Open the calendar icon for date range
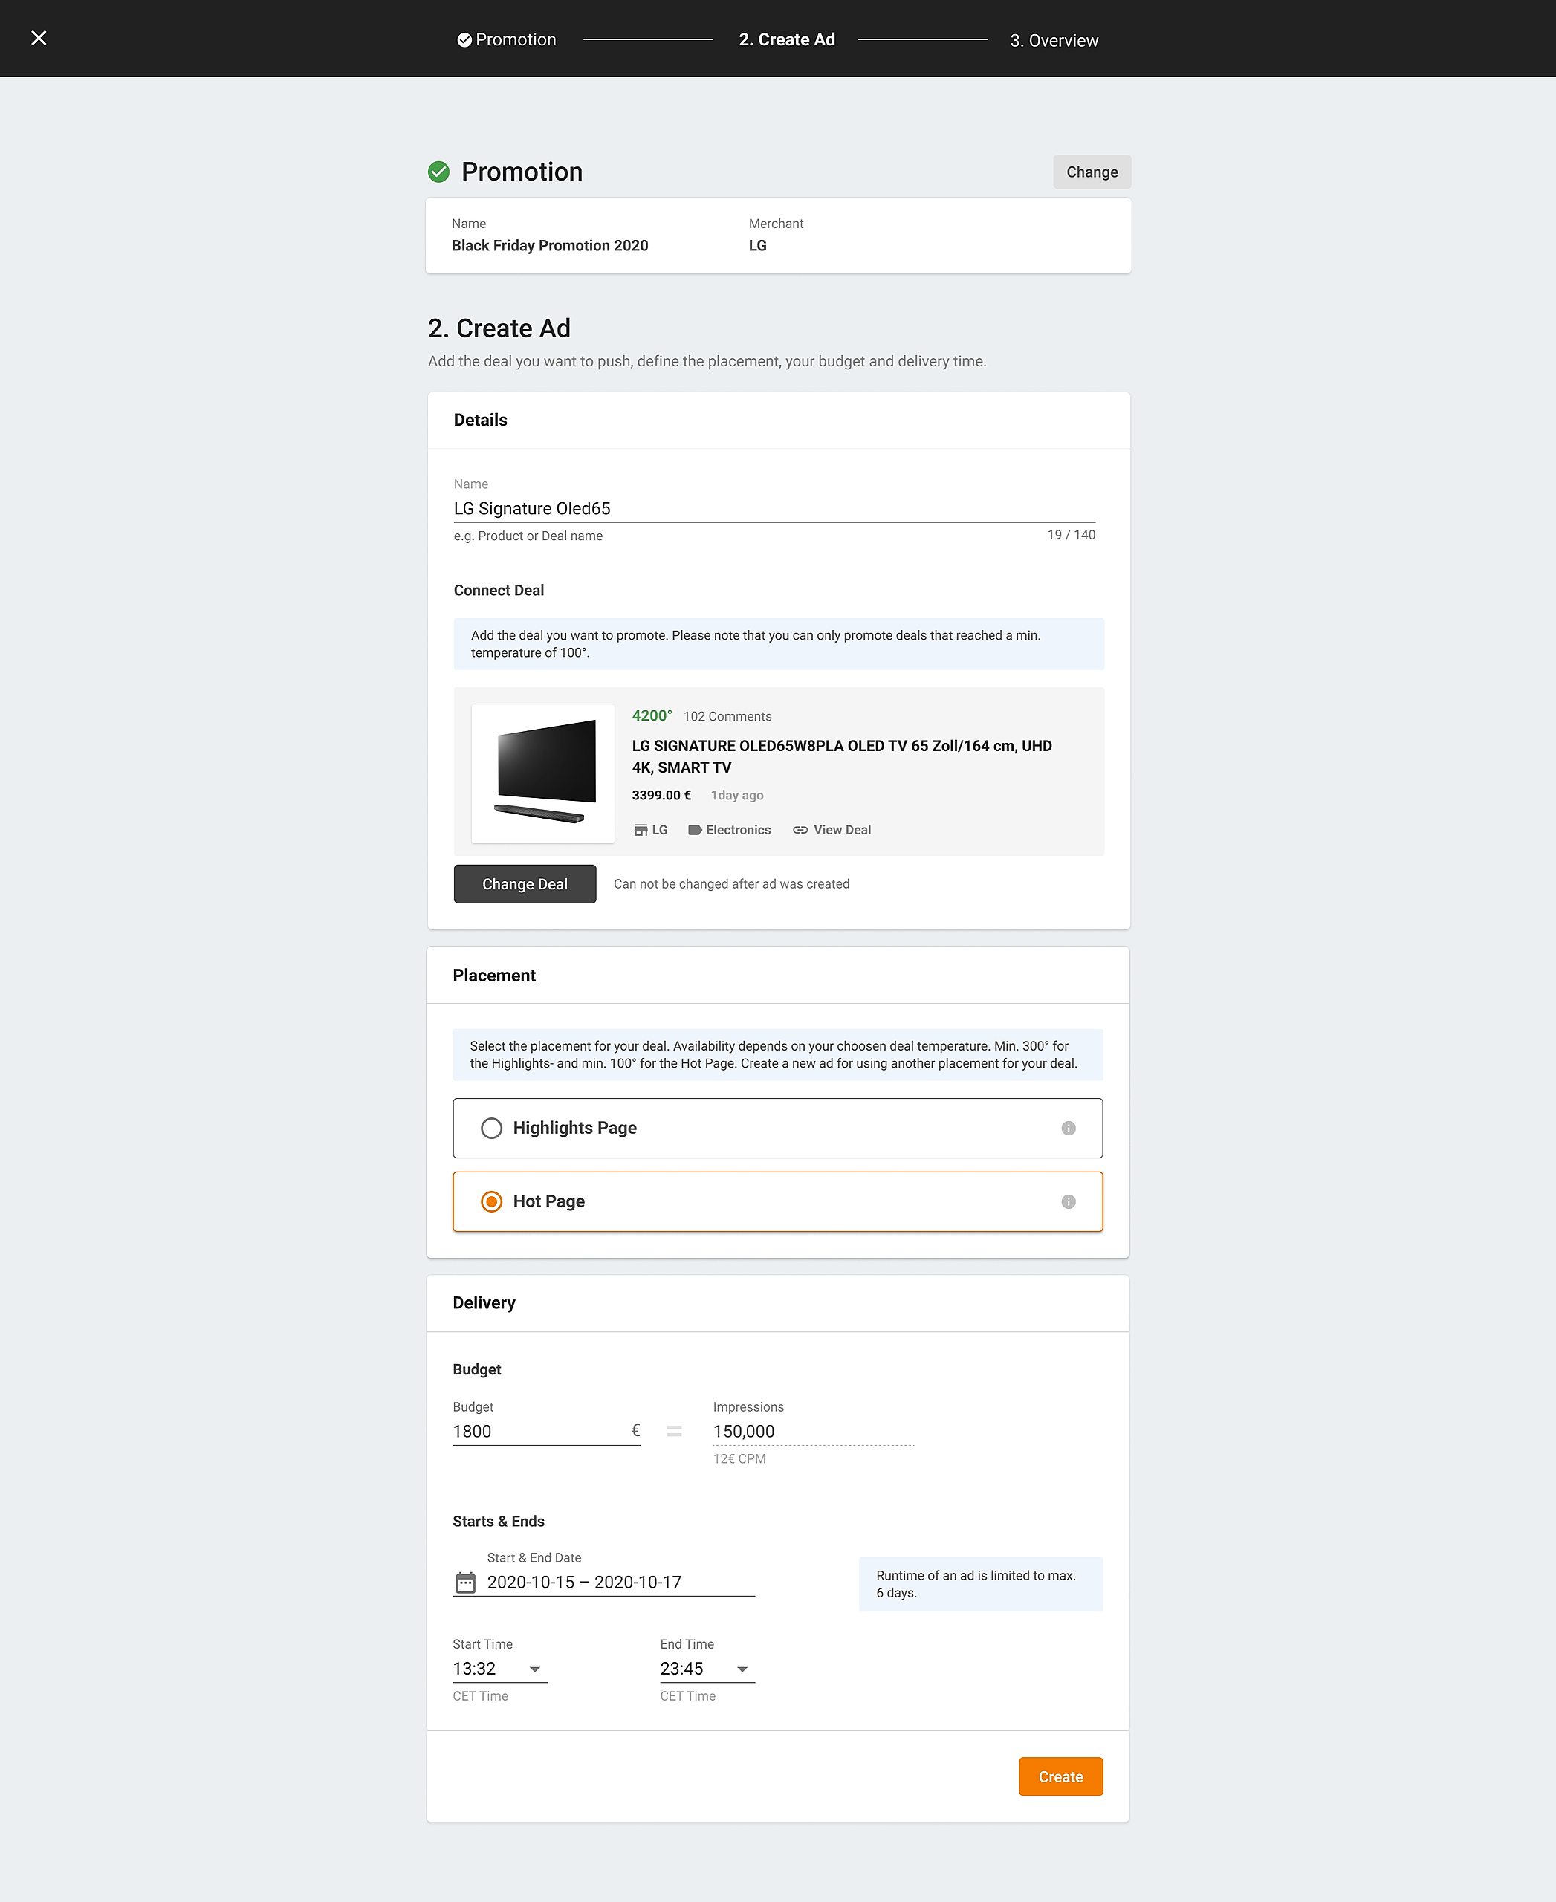 tap(465, 1582)
